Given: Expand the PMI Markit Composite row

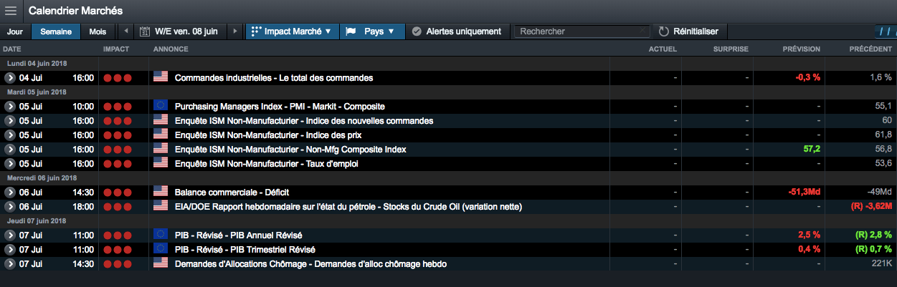Looking at the screenshot, I should (10, 106).
